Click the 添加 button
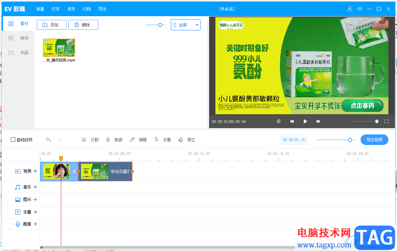397x251 pixels. click(51, 25)
